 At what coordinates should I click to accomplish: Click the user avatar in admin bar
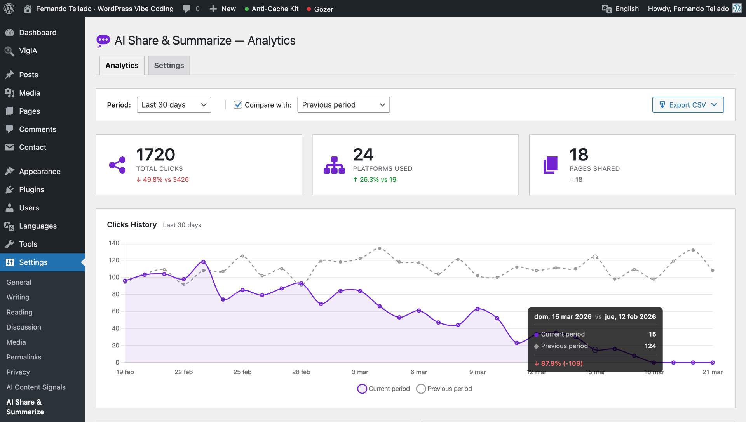click(x=737, y=9)
